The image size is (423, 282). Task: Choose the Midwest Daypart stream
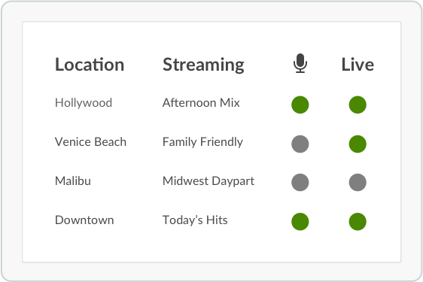(x=208, y=181)
